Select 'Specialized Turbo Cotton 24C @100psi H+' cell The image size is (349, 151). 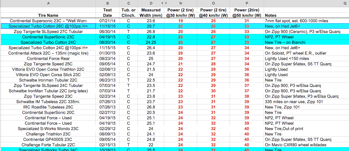pos(48,48)
